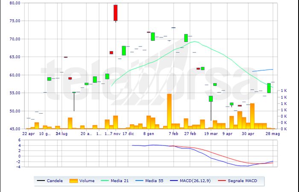This screenshot has width=299, height=192.
Task: Click the 45,00 price axis label
Action: click(x=15, y=129)
